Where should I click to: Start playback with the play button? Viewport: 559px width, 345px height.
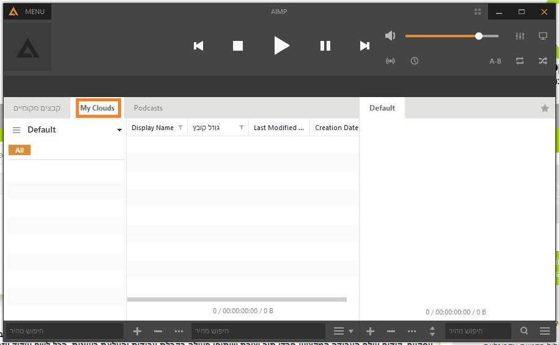tap(281, 46)
